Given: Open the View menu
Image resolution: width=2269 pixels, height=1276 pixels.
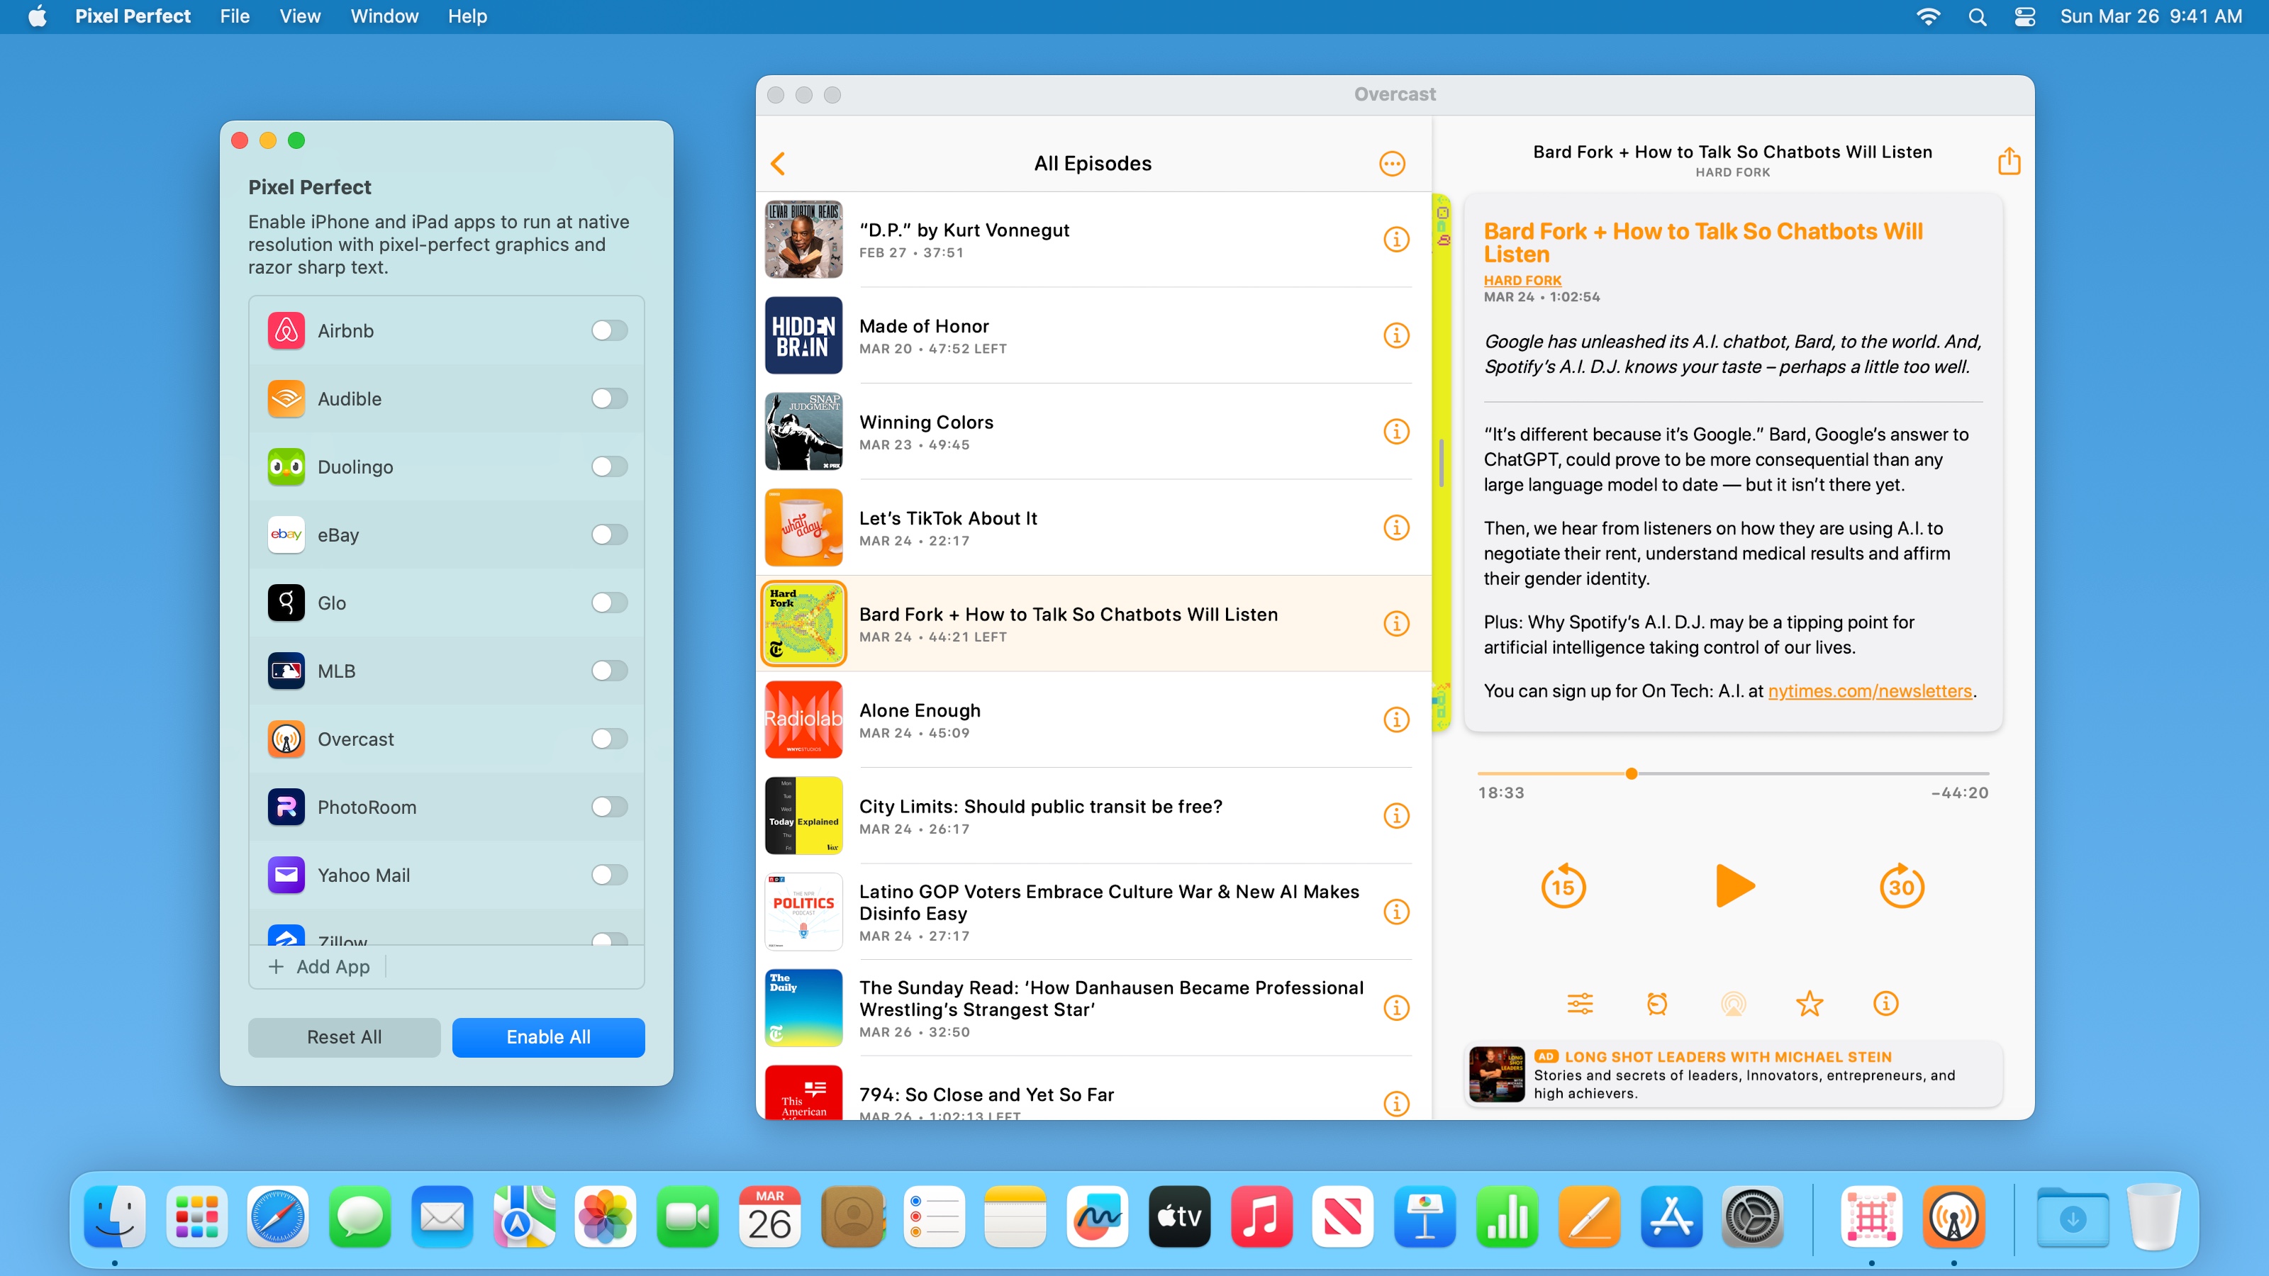Looking at the screenshot, I should (x=299, y=17).
